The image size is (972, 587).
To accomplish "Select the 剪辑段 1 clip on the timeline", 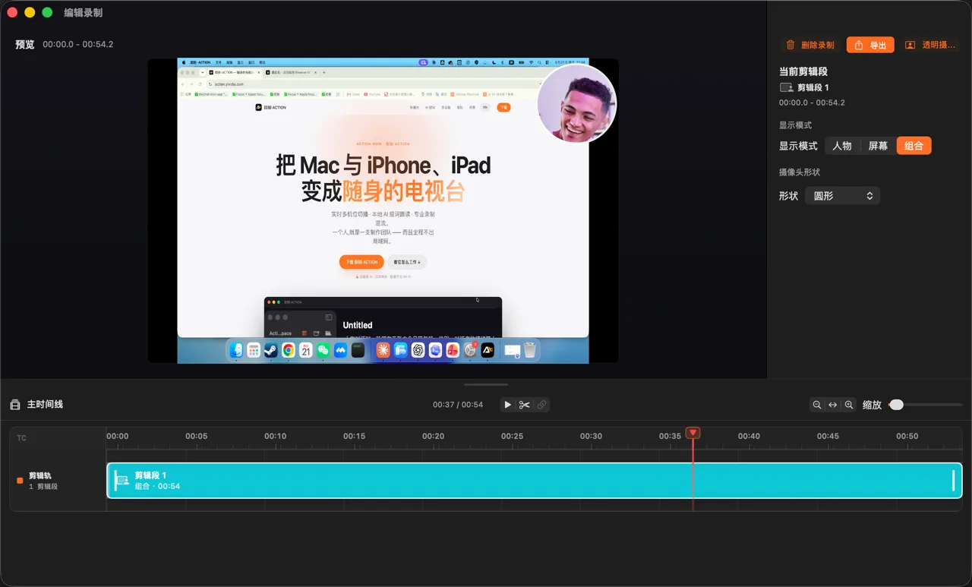I will coord(535,481).
